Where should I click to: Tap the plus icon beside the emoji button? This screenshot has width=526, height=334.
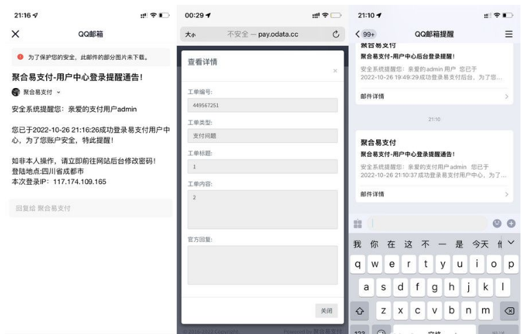point(512,223)
